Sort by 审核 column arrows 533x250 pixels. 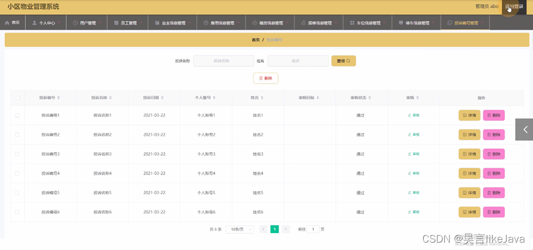(418, 98)
